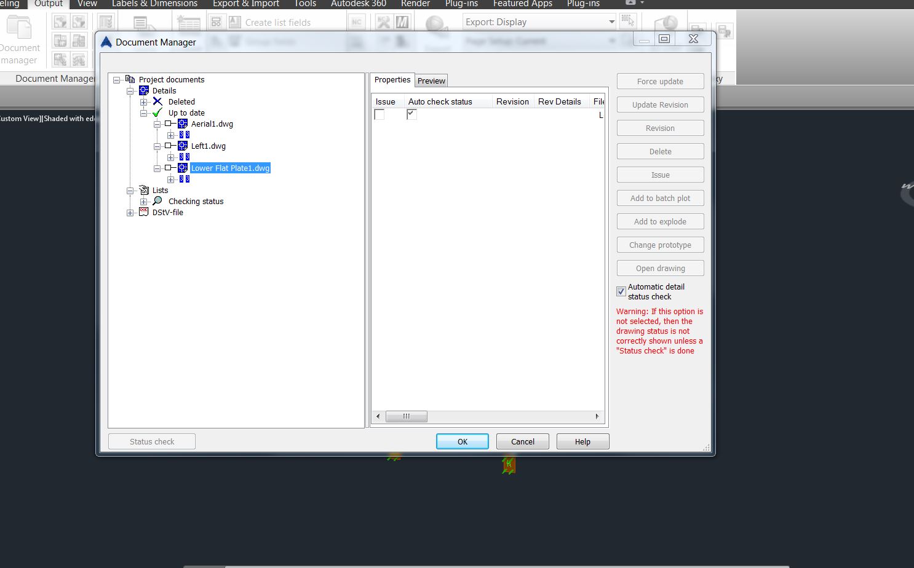Uncheck the Auto check status box
The width and height of the screenshot is (914, 568).
pos(411,114)
